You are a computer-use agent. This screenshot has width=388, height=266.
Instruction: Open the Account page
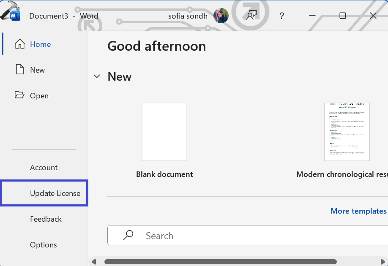click(x=44, y=168)
